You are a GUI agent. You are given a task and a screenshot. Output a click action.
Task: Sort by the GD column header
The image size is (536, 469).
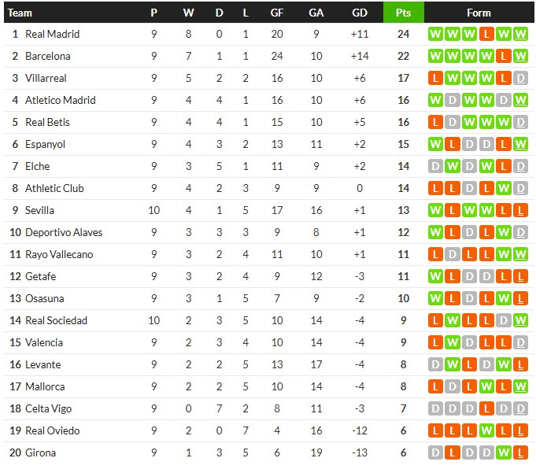[360, 13]
